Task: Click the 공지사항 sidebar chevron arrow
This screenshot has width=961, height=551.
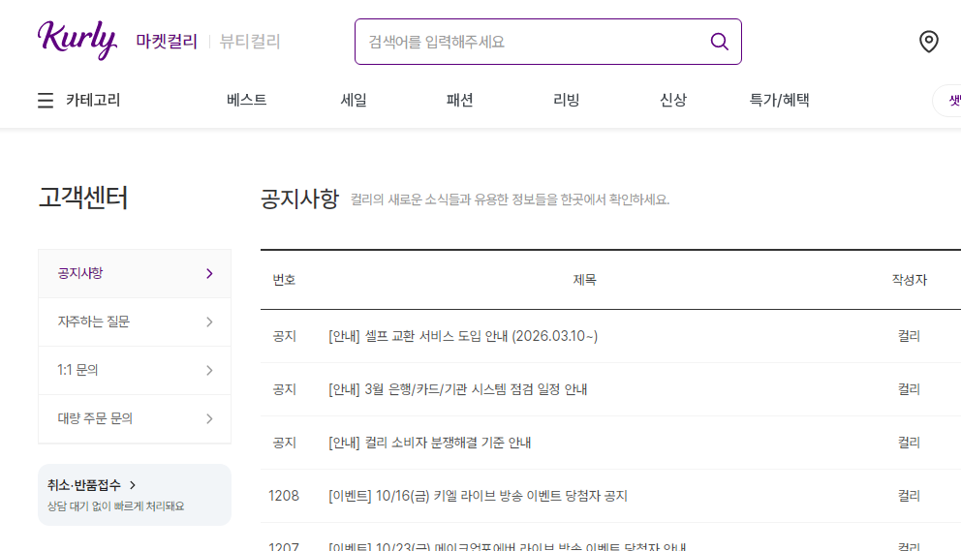Action: point(209,273)
